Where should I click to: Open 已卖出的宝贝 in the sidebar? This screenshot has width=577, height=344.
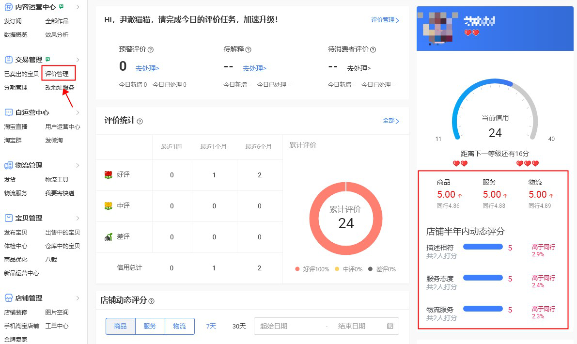point(21,74)
